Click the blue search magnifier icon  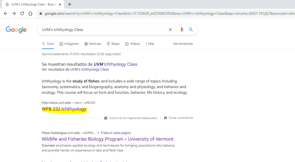pyautogui.click(x=191, y=30)
